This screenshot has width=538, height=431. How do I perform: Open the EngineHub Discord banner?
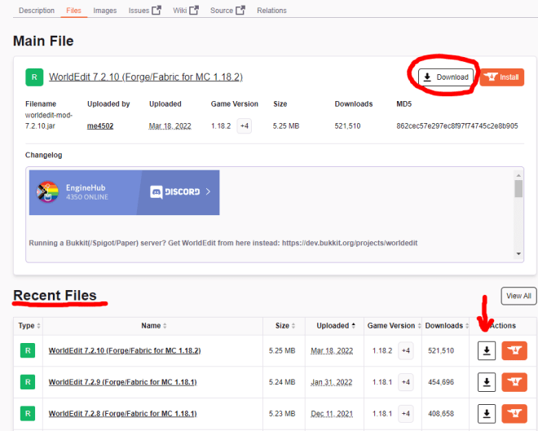[124, 193]
